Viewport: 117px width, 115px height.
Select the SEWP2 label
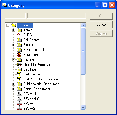(29, 108)
